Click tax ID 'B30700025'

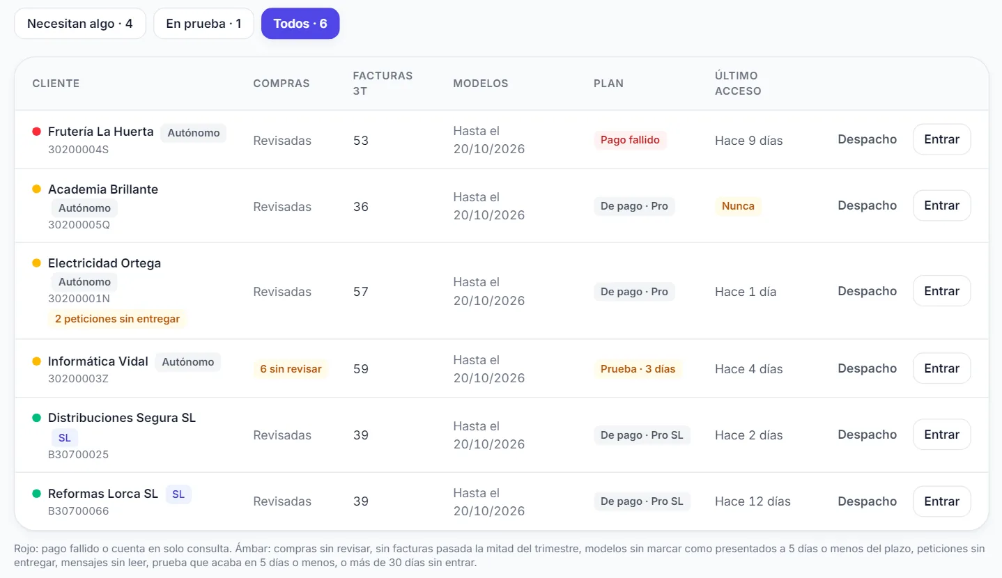tap(78, 455)
